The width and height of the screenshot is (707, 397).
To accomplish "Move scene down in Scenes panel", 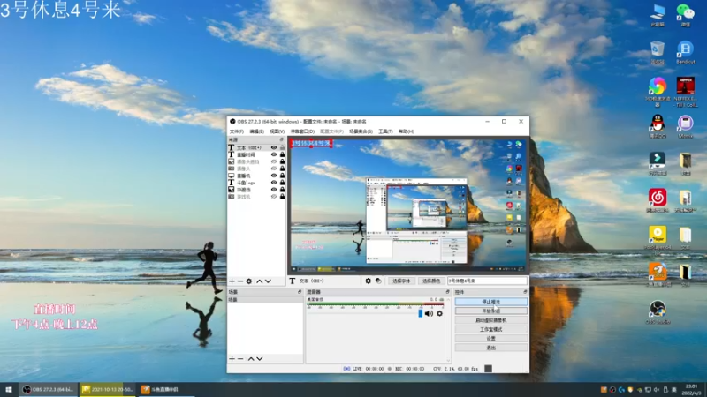I will coord(259,359).
